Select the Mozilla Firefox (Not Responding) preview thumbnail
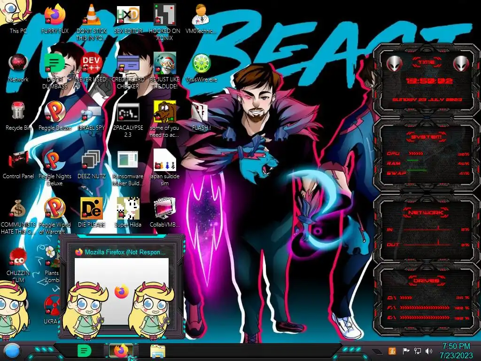Image resolution: width=481 pixels, height=361 pixels. click(122, 291)
